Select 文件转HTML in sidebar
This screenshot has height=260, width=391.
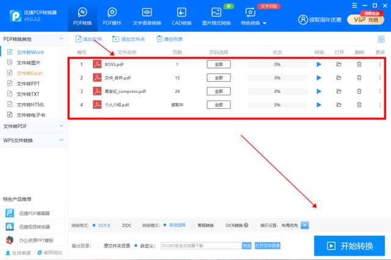click(30, 105)
